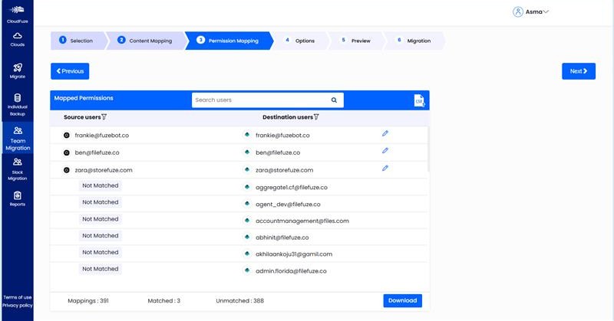Open Terms of use link
This screenshot has width=614, height=321.
pos(17,297)
